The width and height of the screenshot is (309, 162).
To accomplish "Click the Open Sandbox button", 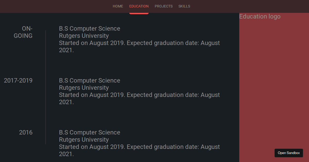I will pyautogui.click(x=289, y=153).
